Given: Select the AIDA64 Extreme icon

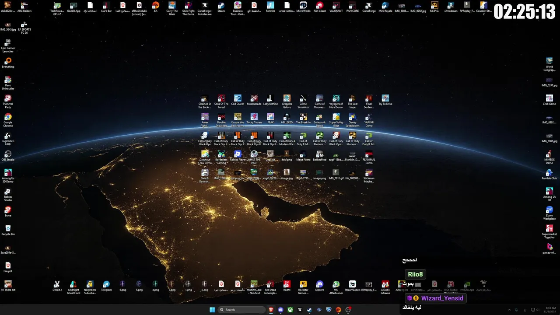Looking at the screenshot, I should click(x=385, y=287).
